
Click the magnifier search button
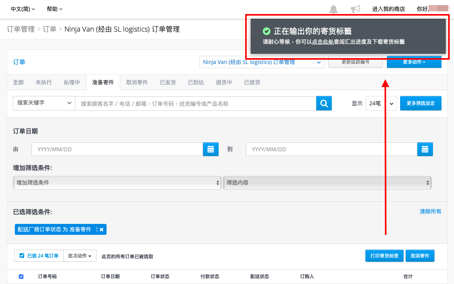(324, 103)
